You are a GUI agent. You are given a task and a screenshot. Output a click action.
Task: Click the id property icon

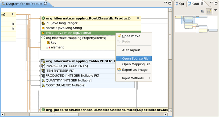[43, 23]
